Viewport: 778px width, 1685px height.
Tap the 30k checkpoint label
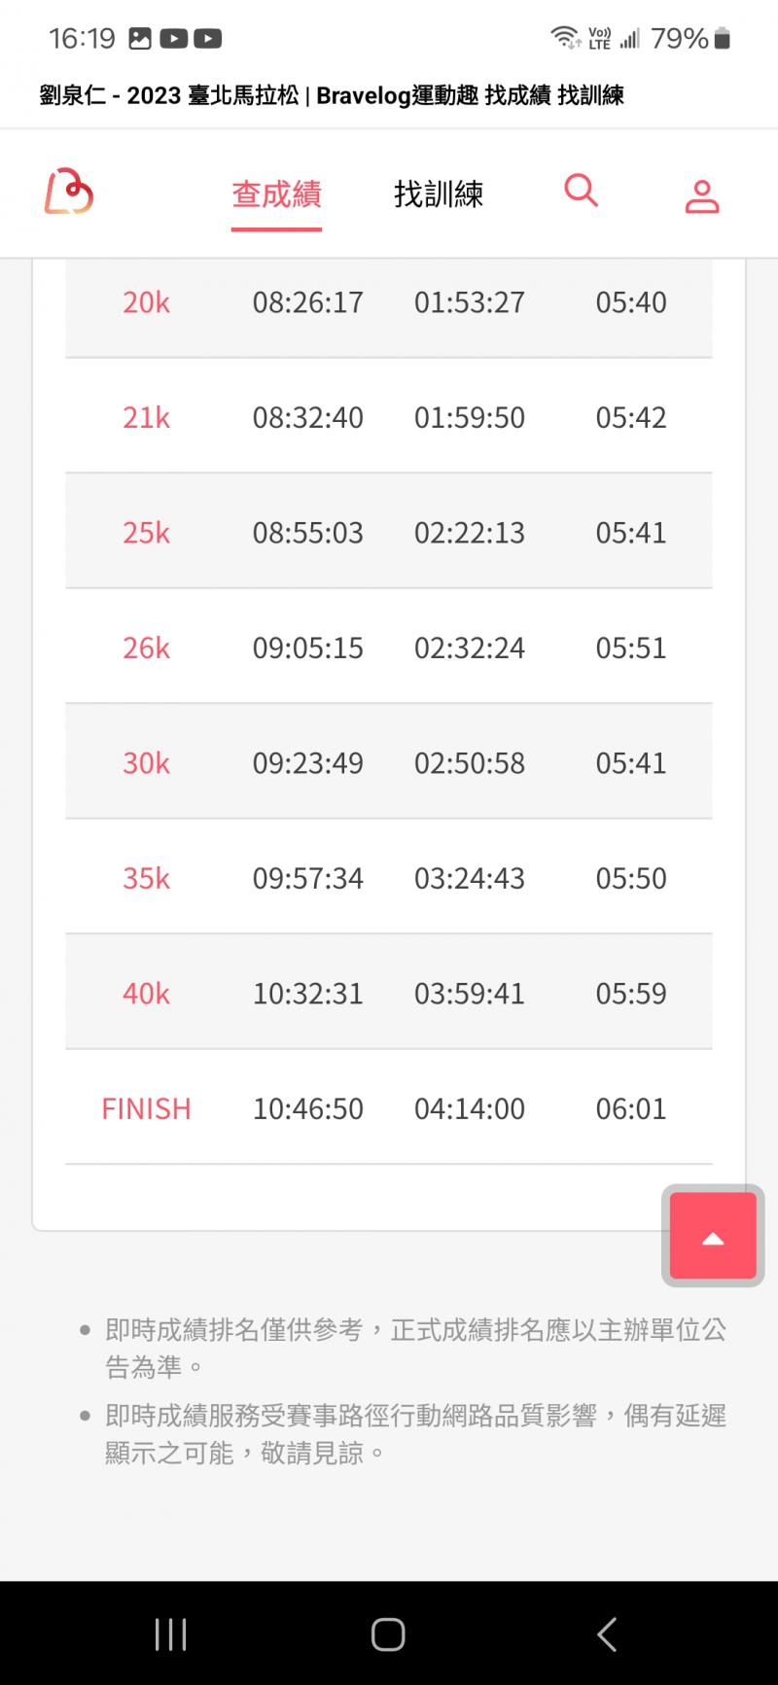point(146,763)
